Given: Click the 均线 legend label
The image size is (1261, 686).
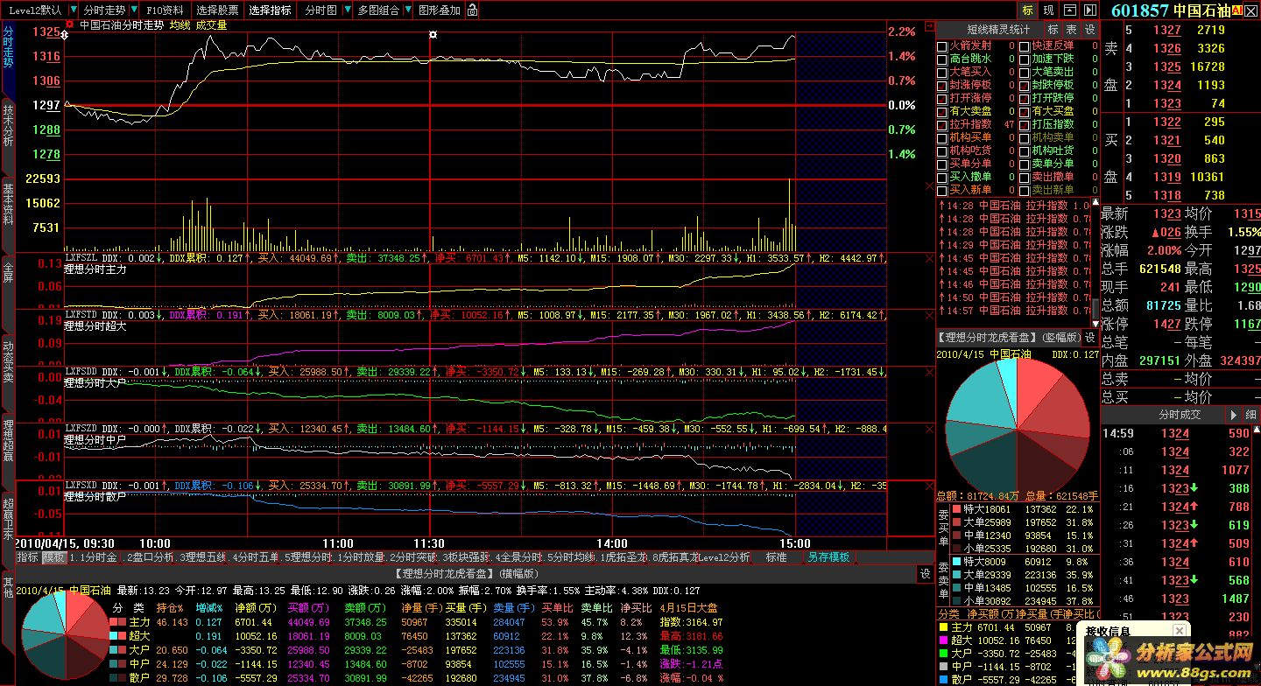Looking at the screenshot, I should click(x=179, y=25).
